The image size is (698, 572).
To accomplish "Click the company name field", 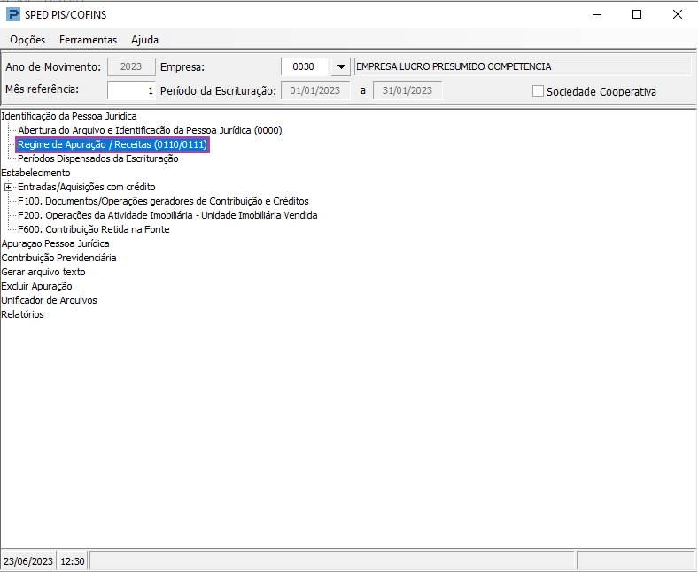I will click(523, 66).
